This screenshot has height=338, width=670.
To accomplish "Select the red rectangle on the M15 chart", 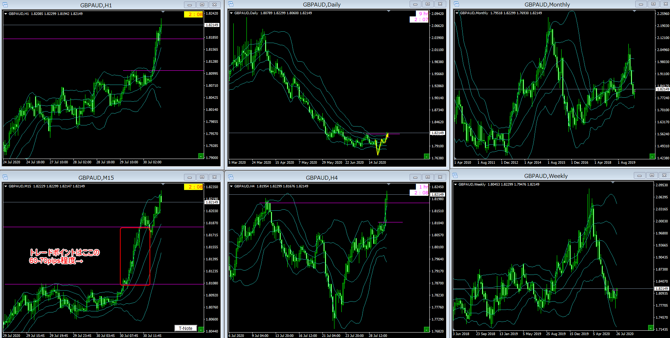I will point(120,255).
